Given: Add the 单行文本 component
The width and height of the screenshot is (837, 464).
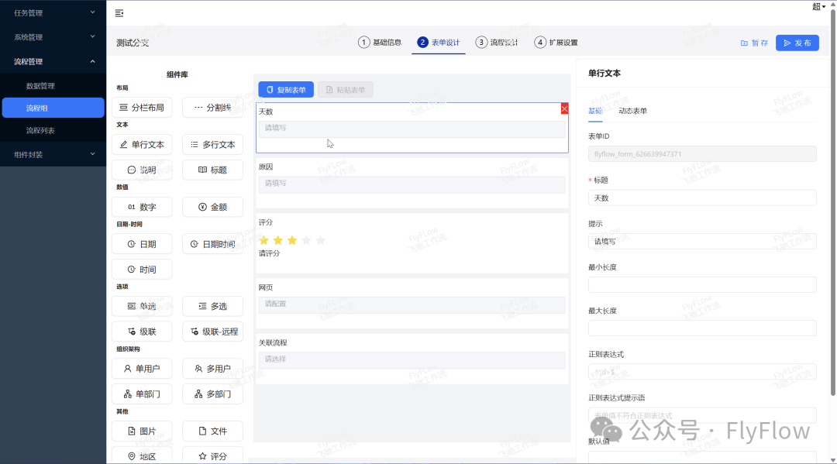Looking at the screenshot, I should point(142,145).
